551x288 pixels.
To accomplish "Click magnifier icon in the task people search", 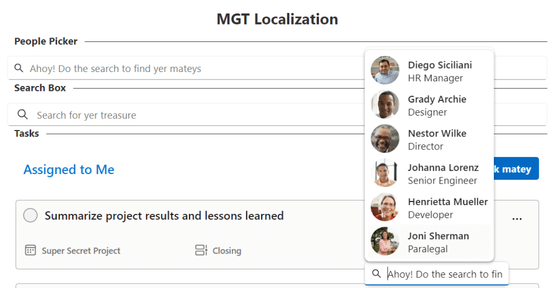I will click(377, 273).
